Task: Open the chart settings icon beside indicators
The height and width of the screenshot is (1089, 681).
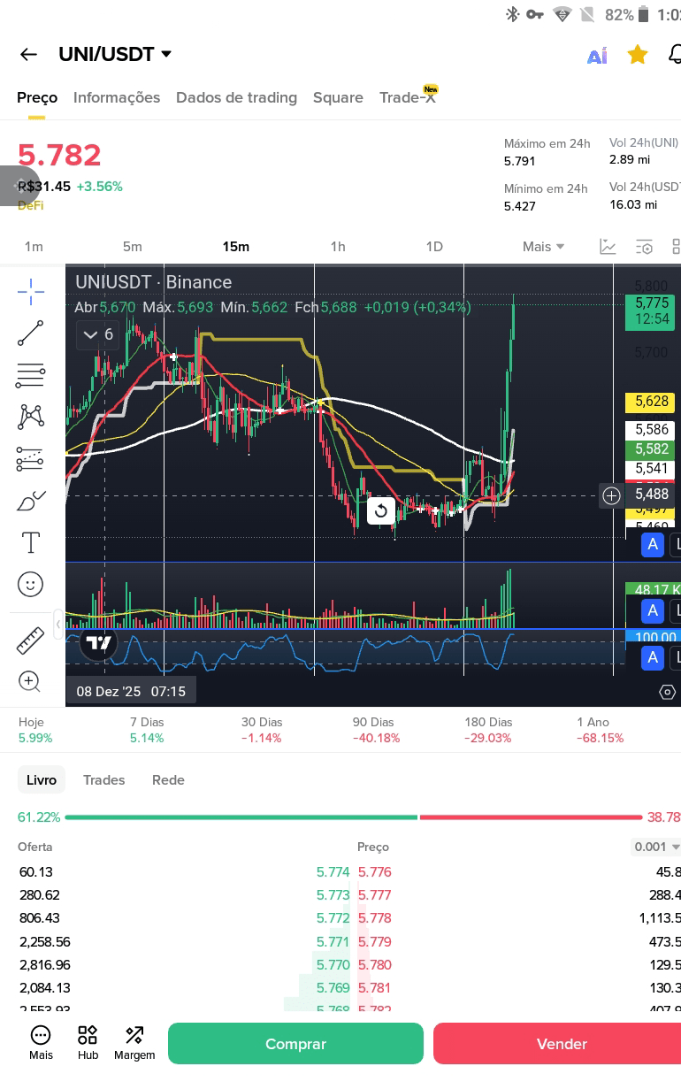Action: [x=644, y=246]
